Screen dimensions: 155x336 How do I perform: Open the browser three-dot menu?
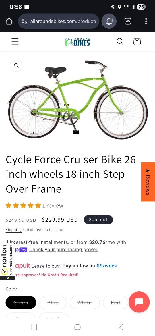click(146, 21)
